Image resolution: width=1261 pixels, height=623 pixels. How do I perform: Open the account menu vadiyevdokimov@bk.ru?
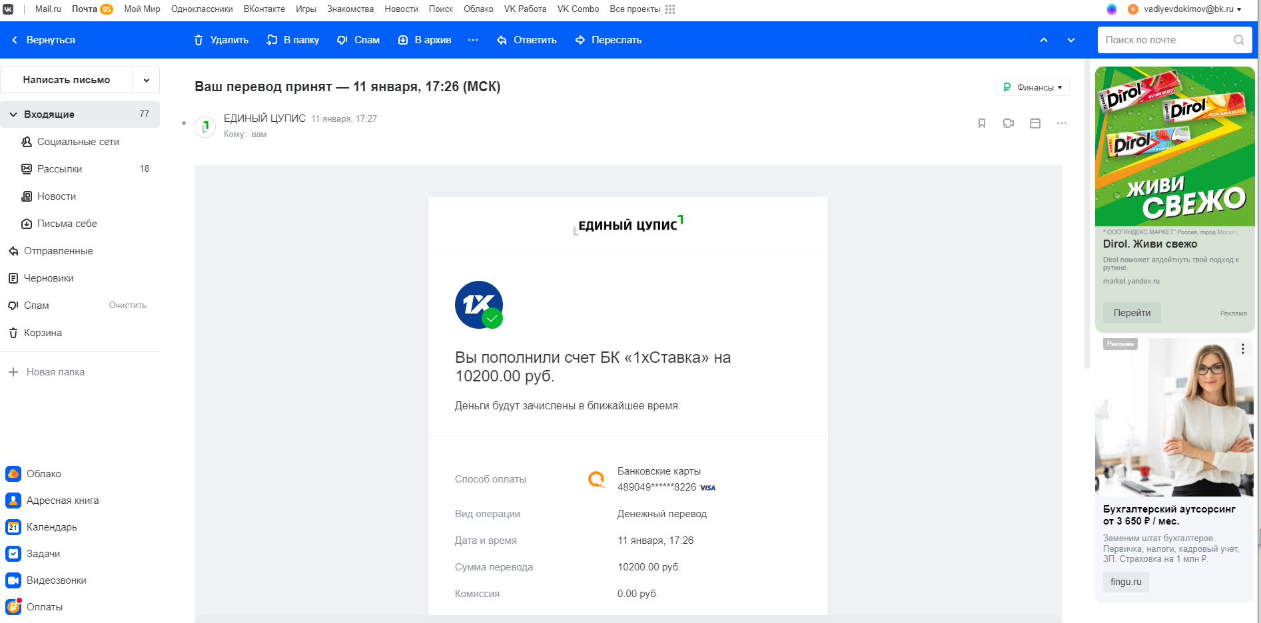(x=1188, y=9)
